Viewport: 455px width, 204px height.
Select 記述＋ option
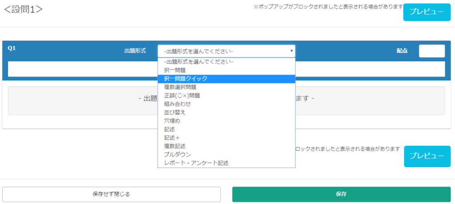(x=226, y=137)
